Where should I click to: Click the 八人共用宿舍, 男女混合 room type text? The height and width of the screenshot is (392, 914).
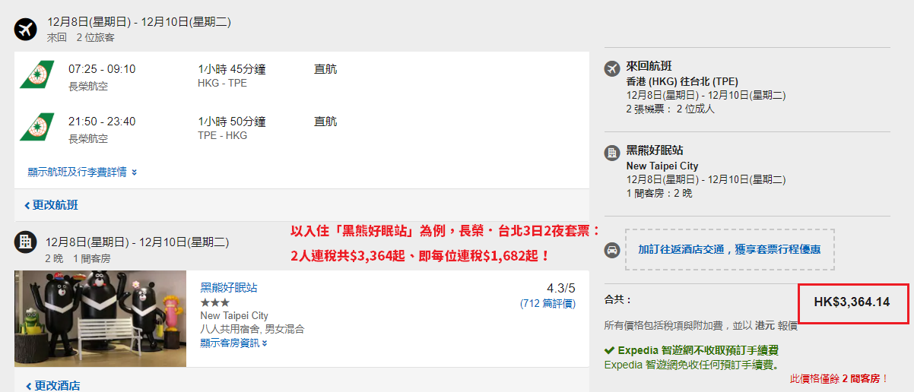[x=252, y=330]
